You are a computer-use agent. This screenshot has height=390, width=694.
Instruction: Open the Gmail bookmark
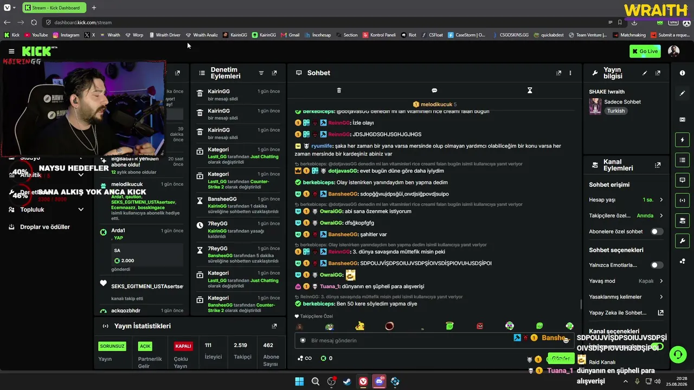(290, 35)
